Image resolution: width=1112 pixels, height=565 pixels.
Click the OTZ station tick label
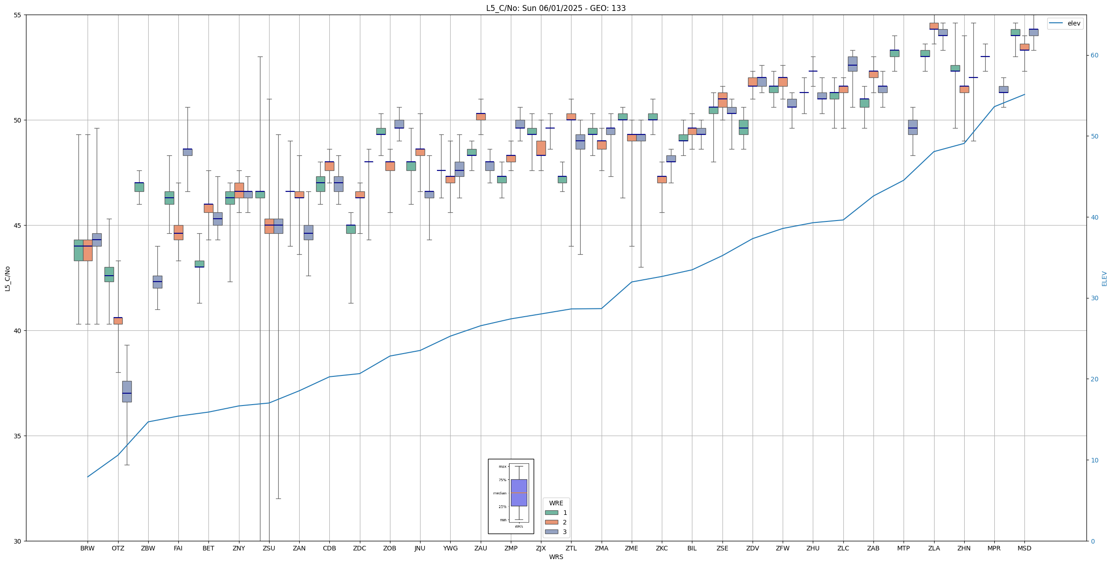click(x=118, y=548)
